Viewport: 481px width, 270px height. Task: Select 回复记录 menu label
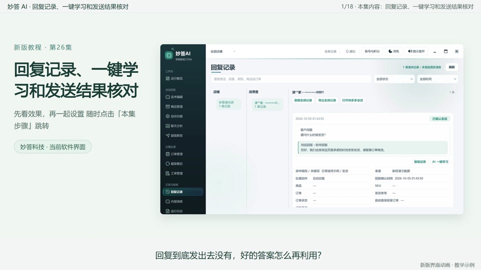(x=177, y=192)
